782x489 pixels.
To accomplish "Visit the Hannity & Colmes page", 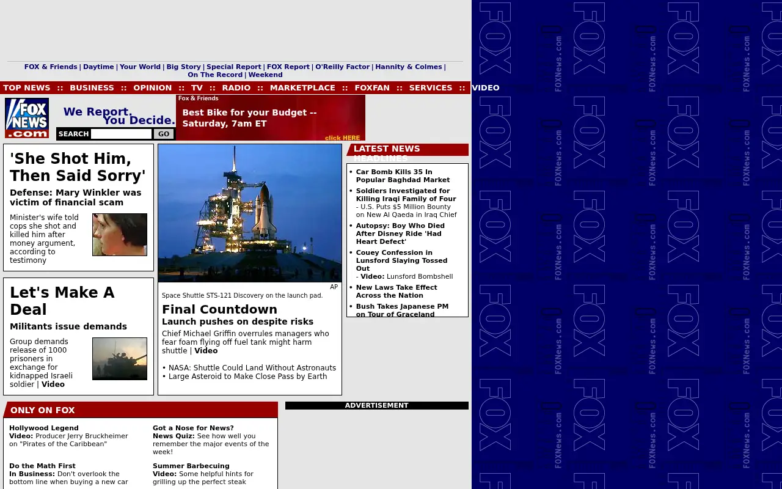I will coord(408,67).
